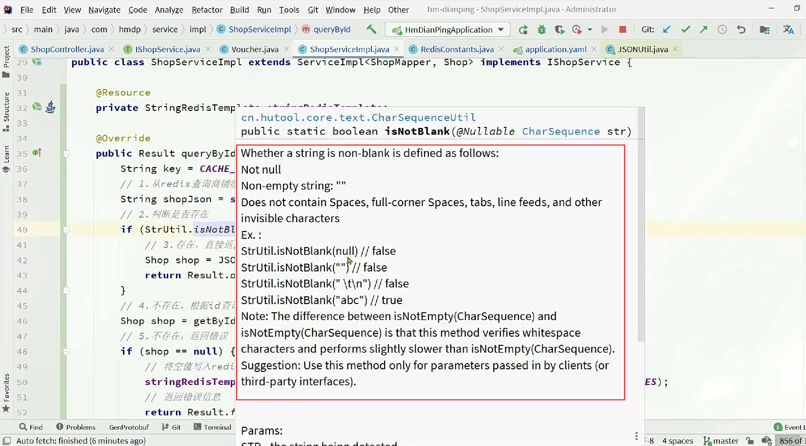The height and width of the screenshot is (446, 806).
Task: Click the Git rollback undo icon
Action: [741, 30]
